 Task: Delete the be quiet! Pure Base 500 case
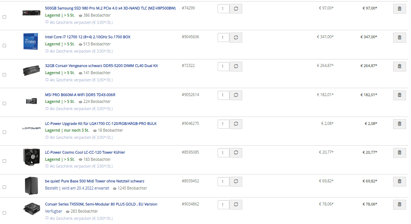point(399,182)
